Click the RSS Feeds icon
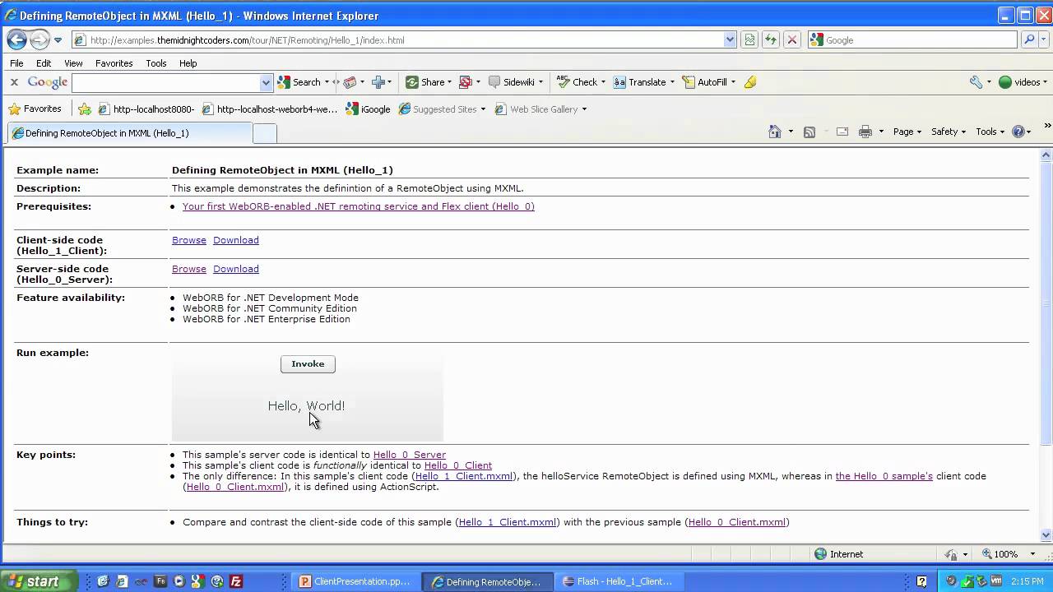The image size is (1053, 592). [809, 132]
